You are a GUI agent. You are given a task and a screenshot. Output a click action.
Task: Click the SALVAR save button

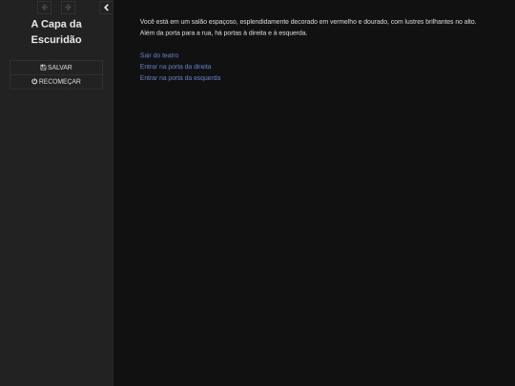(56, 68)
